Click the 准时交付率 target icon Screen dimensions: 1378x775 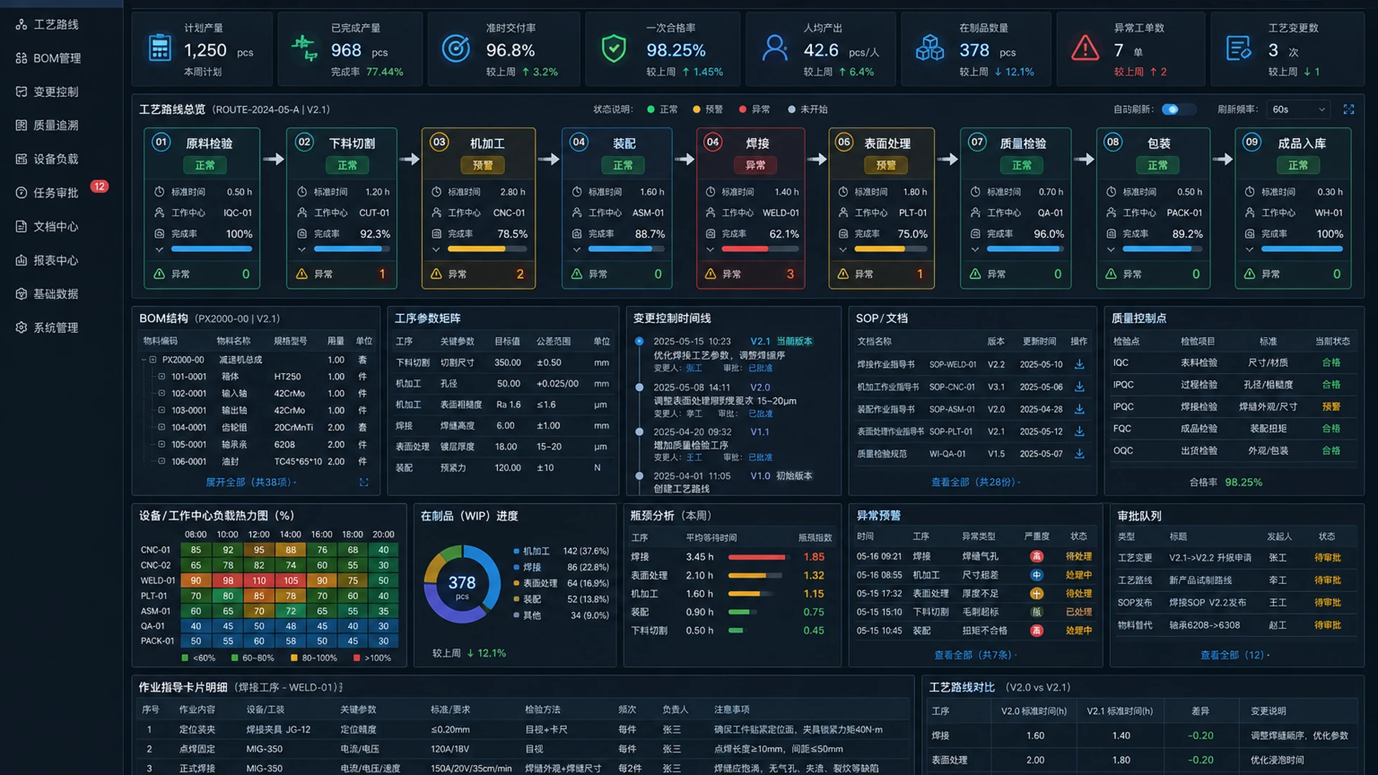456,48
